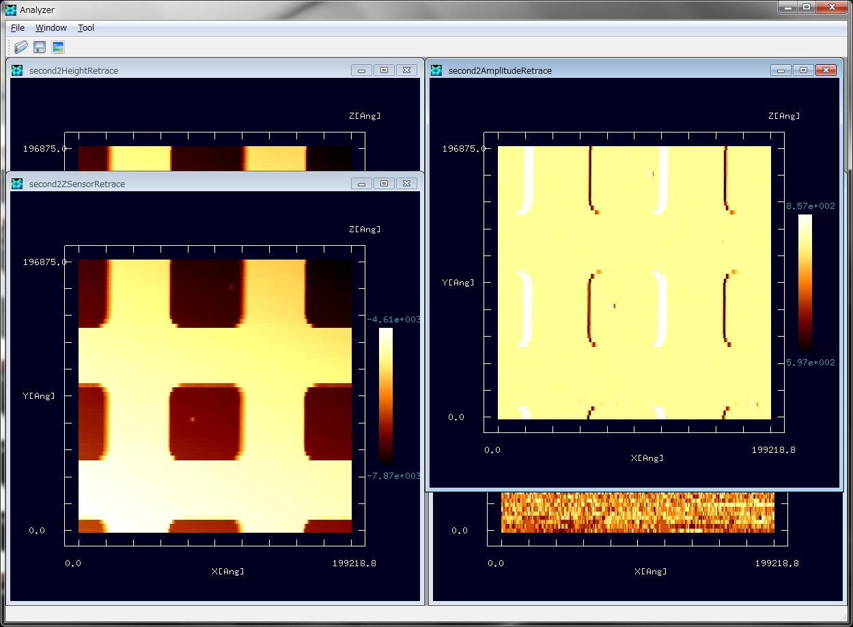
Task: Click the second2AmplitudeRetrace amplitude map image
Action: pos(634,282)
